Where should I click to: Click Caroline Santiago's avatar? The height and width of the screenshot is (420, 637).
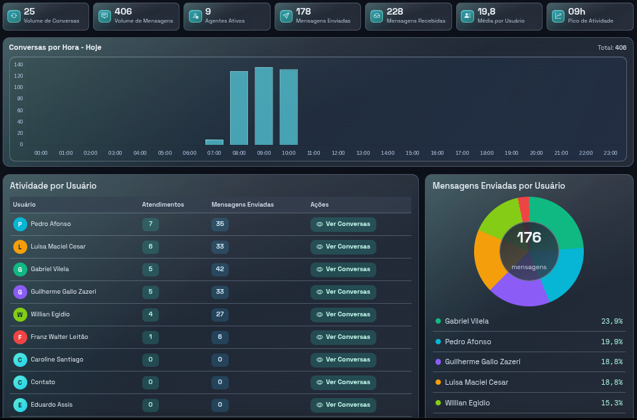point(20,360)
